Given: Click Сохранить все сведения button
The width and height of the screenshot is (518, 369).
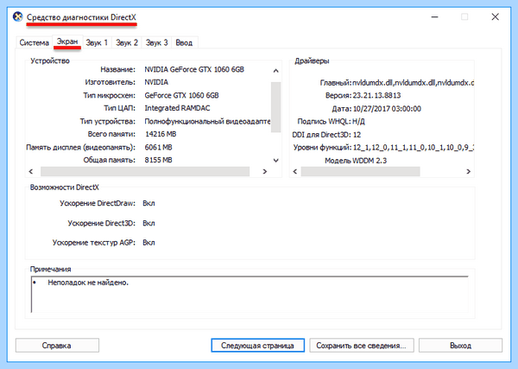Looking at the screenshot, I should [x=362, y=345].
